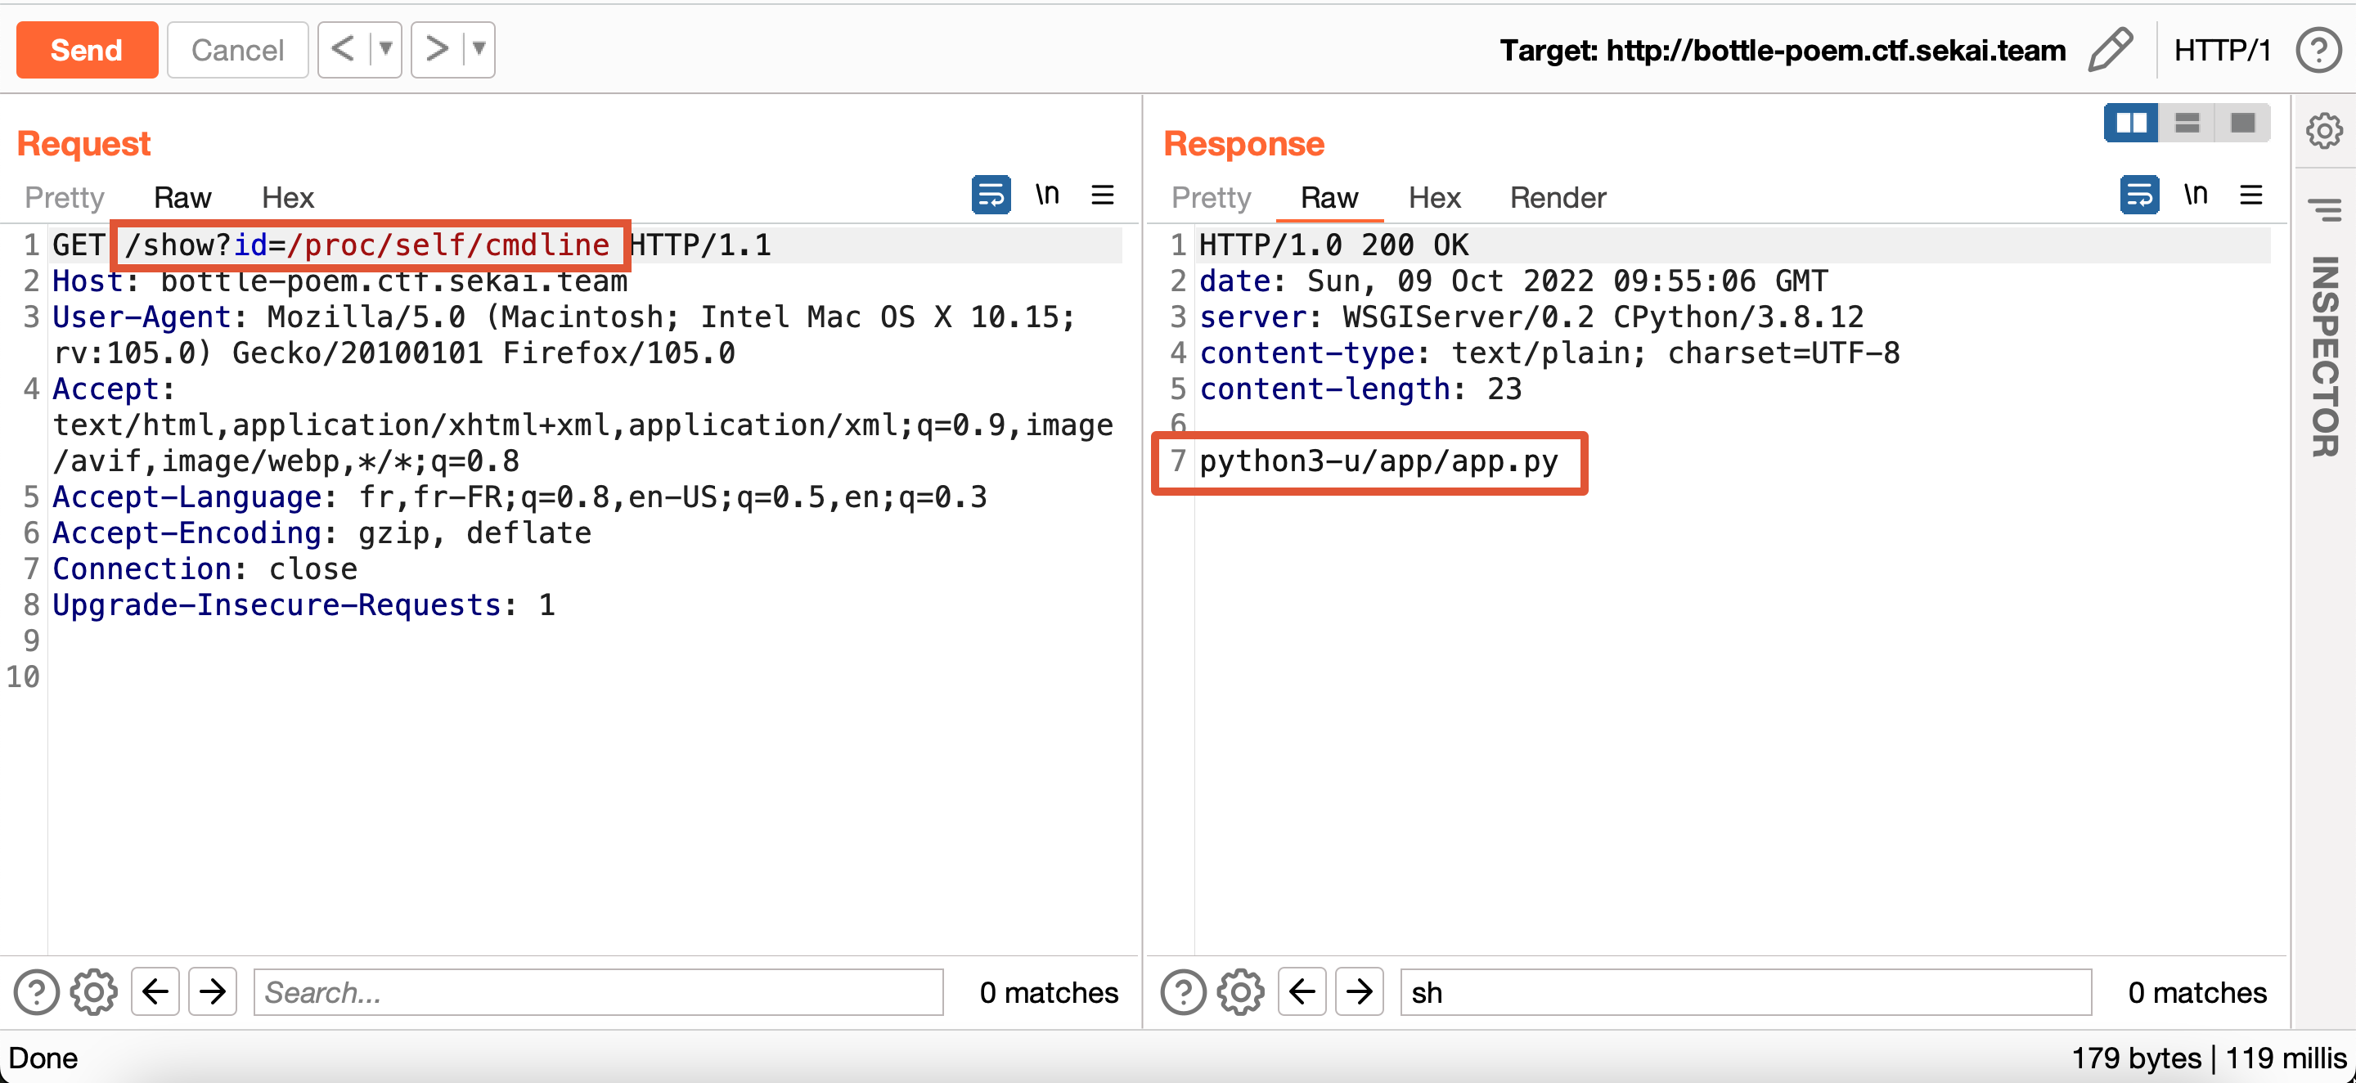Switch Response view to Pretty tab
2356x1083 pixels.
(x=1211, y=198)
